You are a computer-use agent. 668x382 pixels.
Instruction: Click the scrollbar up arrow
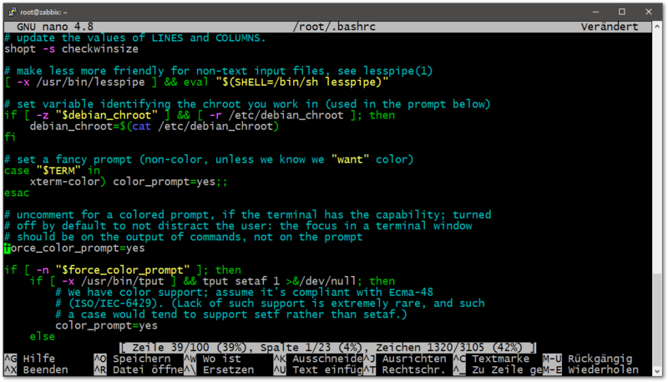(660, 27)
